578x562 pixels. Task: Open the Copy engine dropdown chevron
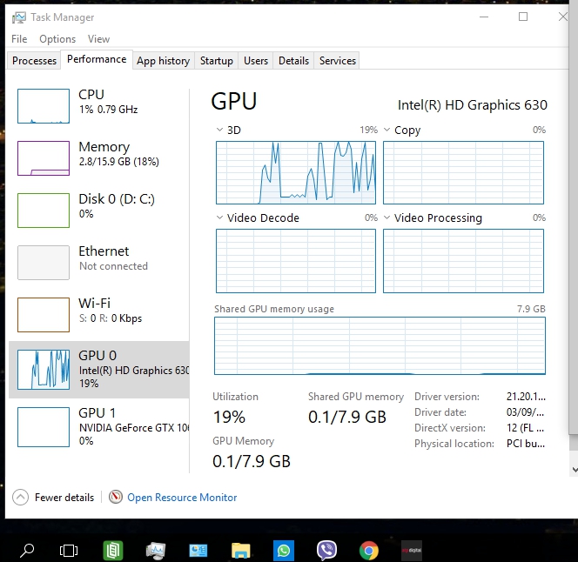tap(386, 130)
